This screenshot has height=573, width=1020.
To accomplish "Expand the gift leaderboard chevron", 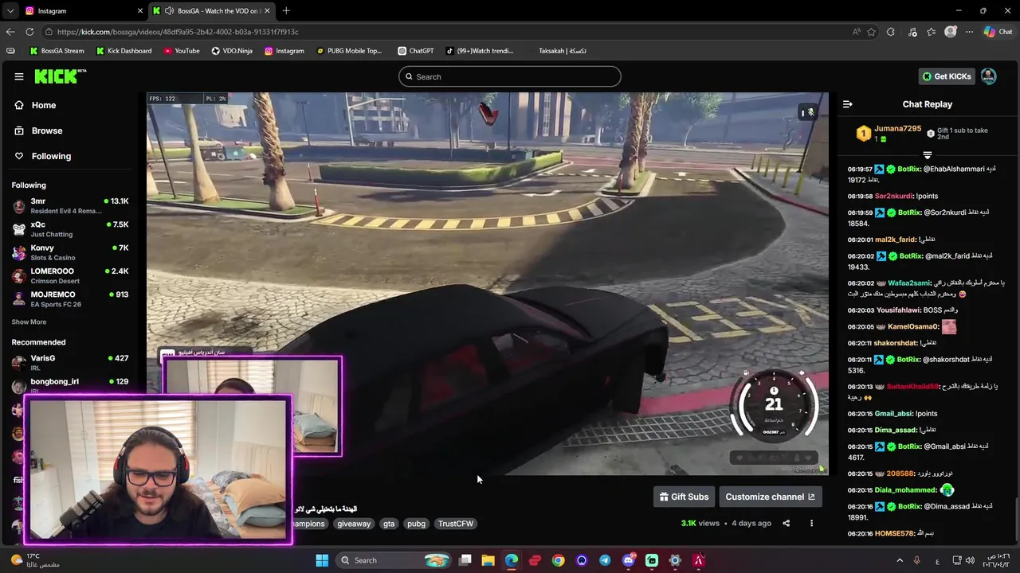I will coord(928,154).
